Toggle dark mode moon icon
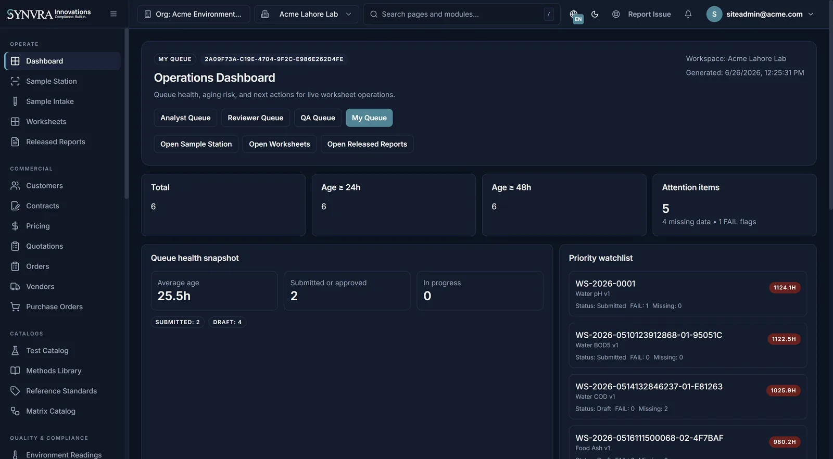Screen dimensions: 833x459 [x=595, y=14]
